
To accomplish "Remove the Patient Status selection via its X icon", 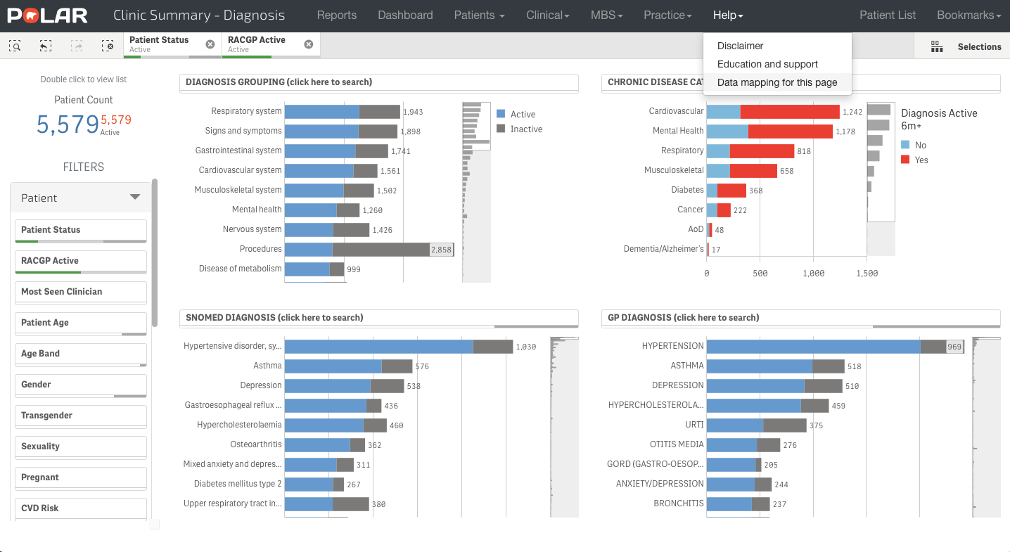I will click(209, 44).
